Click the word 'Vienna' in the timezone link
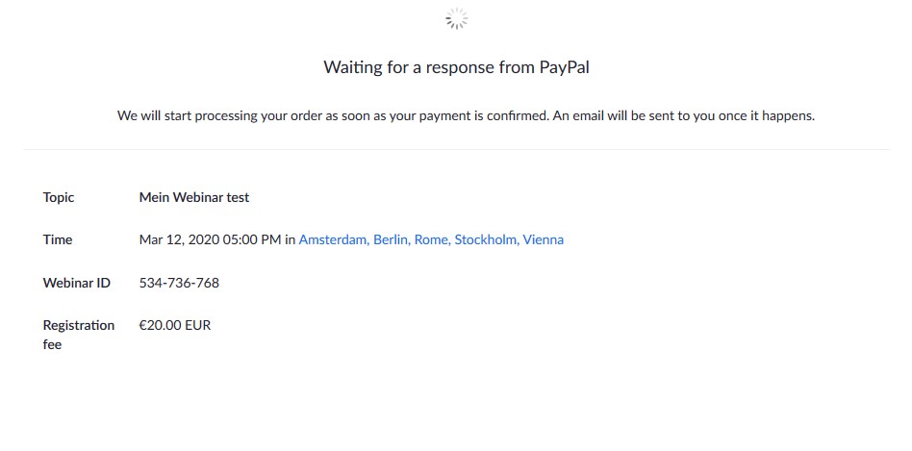912x451 pixels. tap(544, 239)
